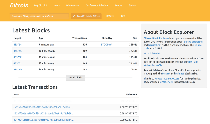The height and width of the screenshot is (124, 210).
Task: Click the 289686 size cell
Action: click(133, 44)
